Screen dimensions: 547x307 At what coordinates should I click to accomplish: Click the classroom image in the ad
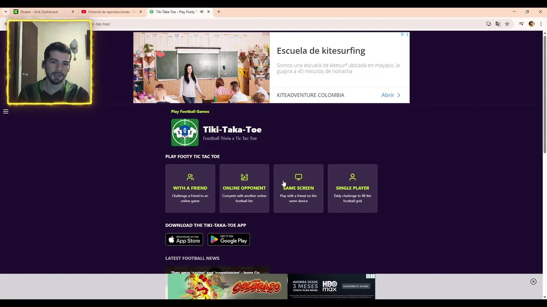201,68
